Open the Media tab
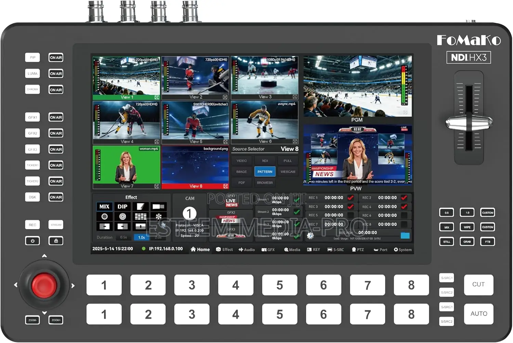Screen dimensions: 513x343 tap(292, 250)
